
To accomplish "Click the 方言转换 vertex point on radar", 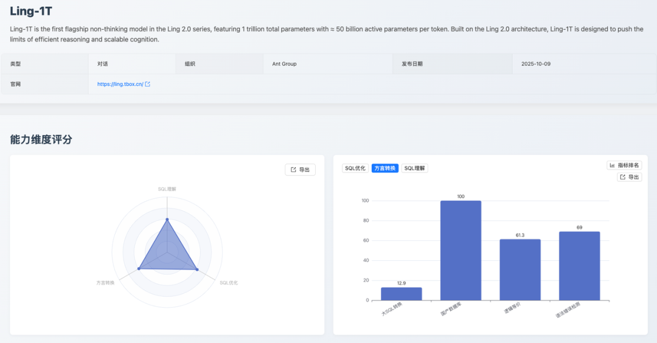I will tap(139, 268).
